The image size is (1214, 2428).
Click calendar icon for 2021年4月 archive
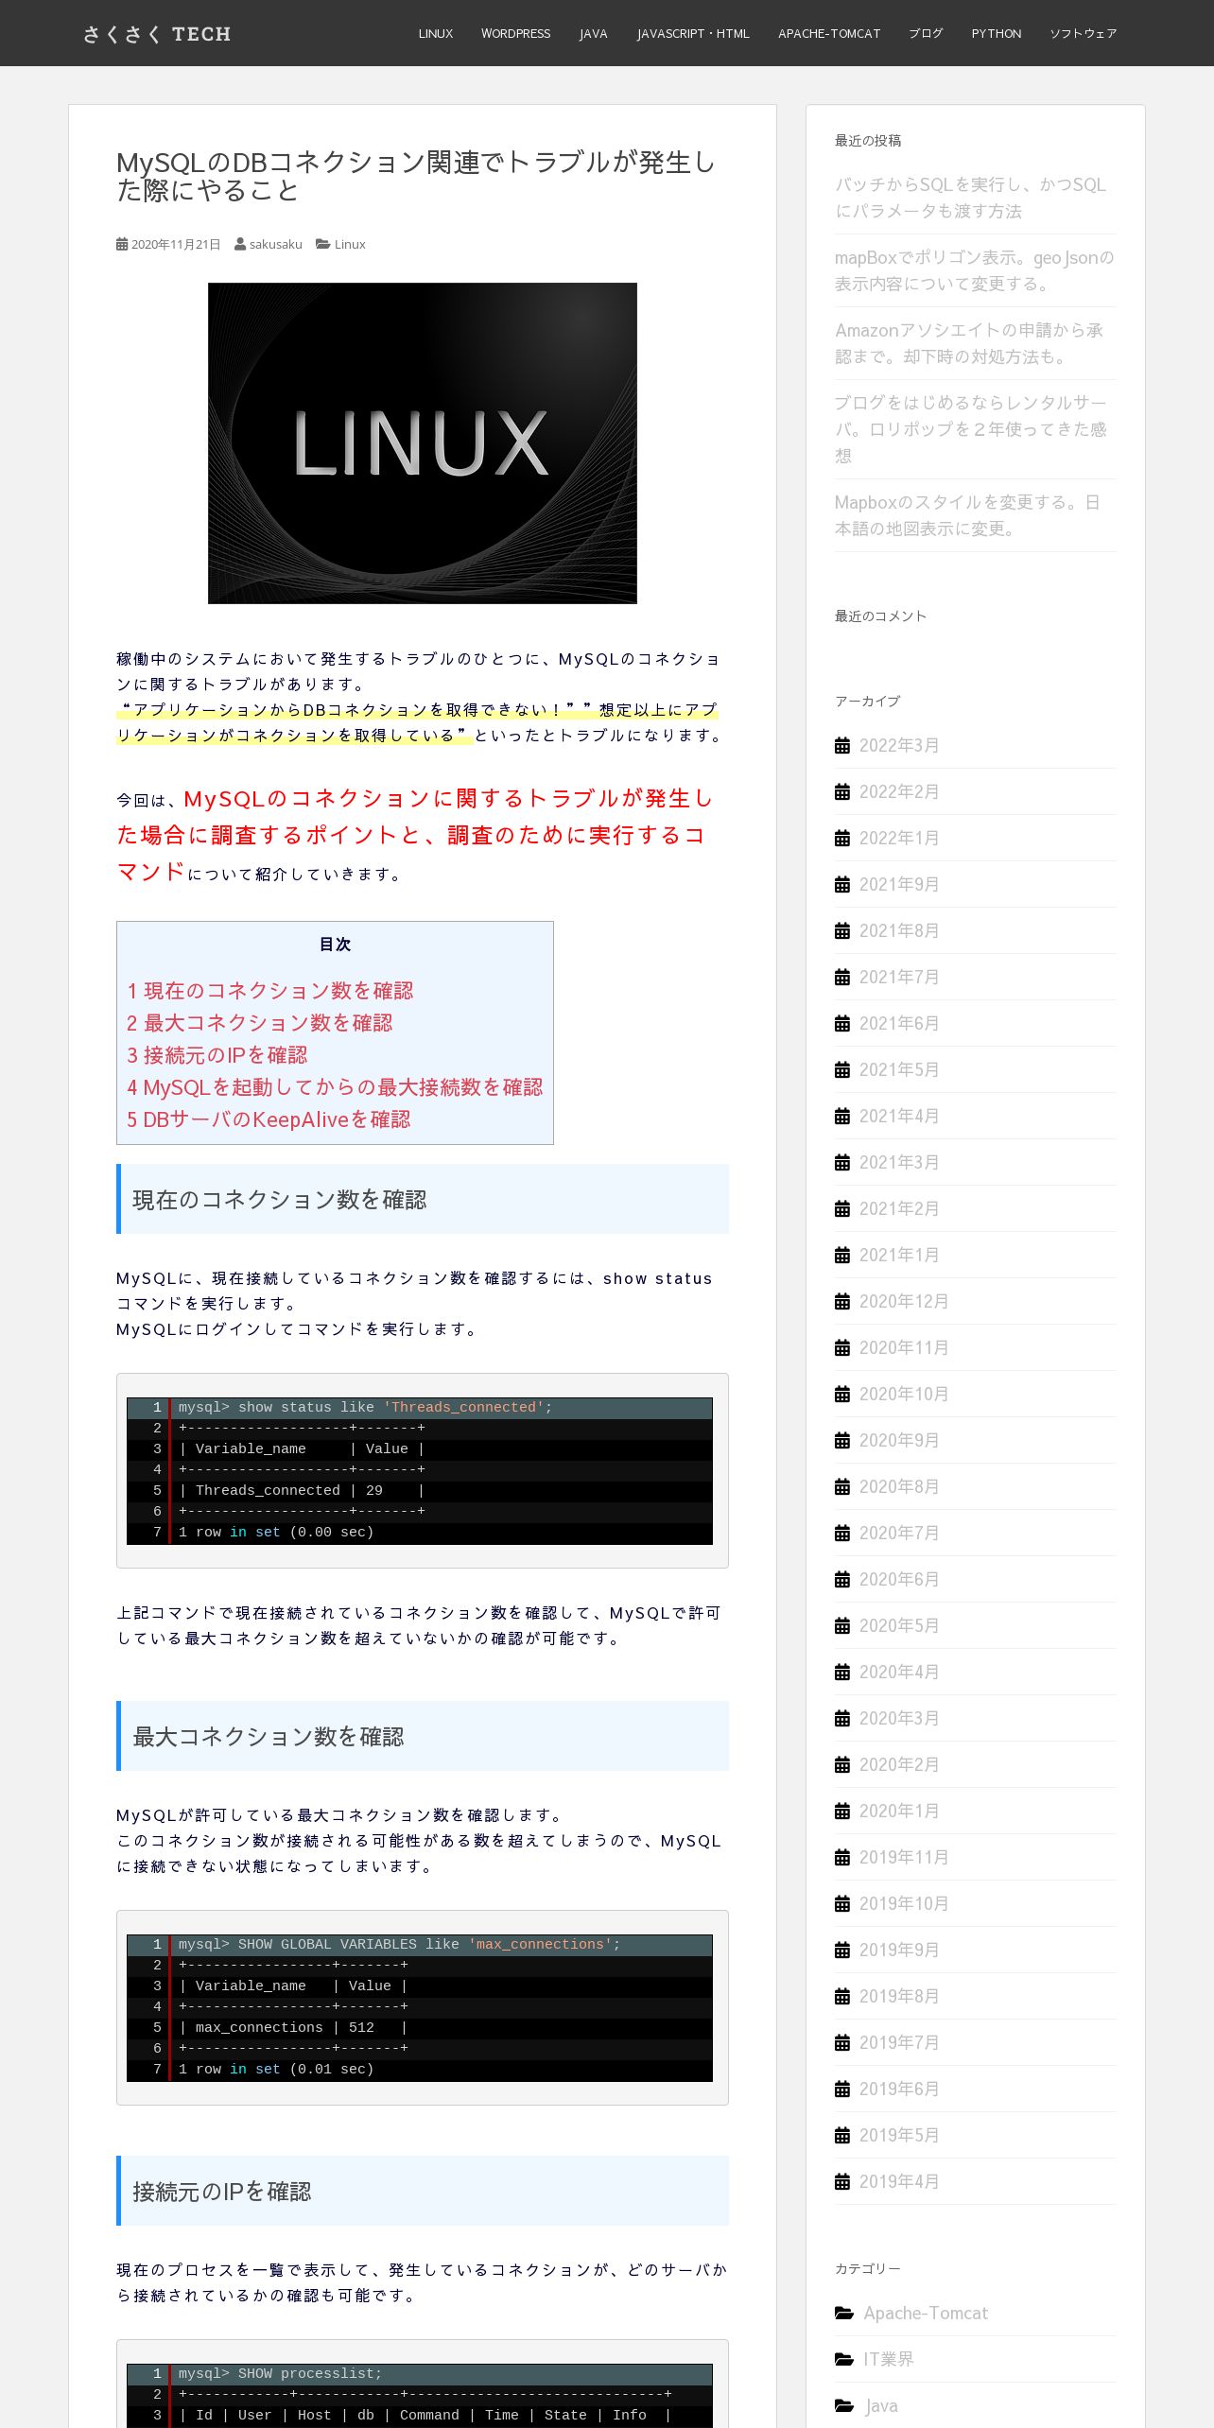click(x=842, y=1116)
